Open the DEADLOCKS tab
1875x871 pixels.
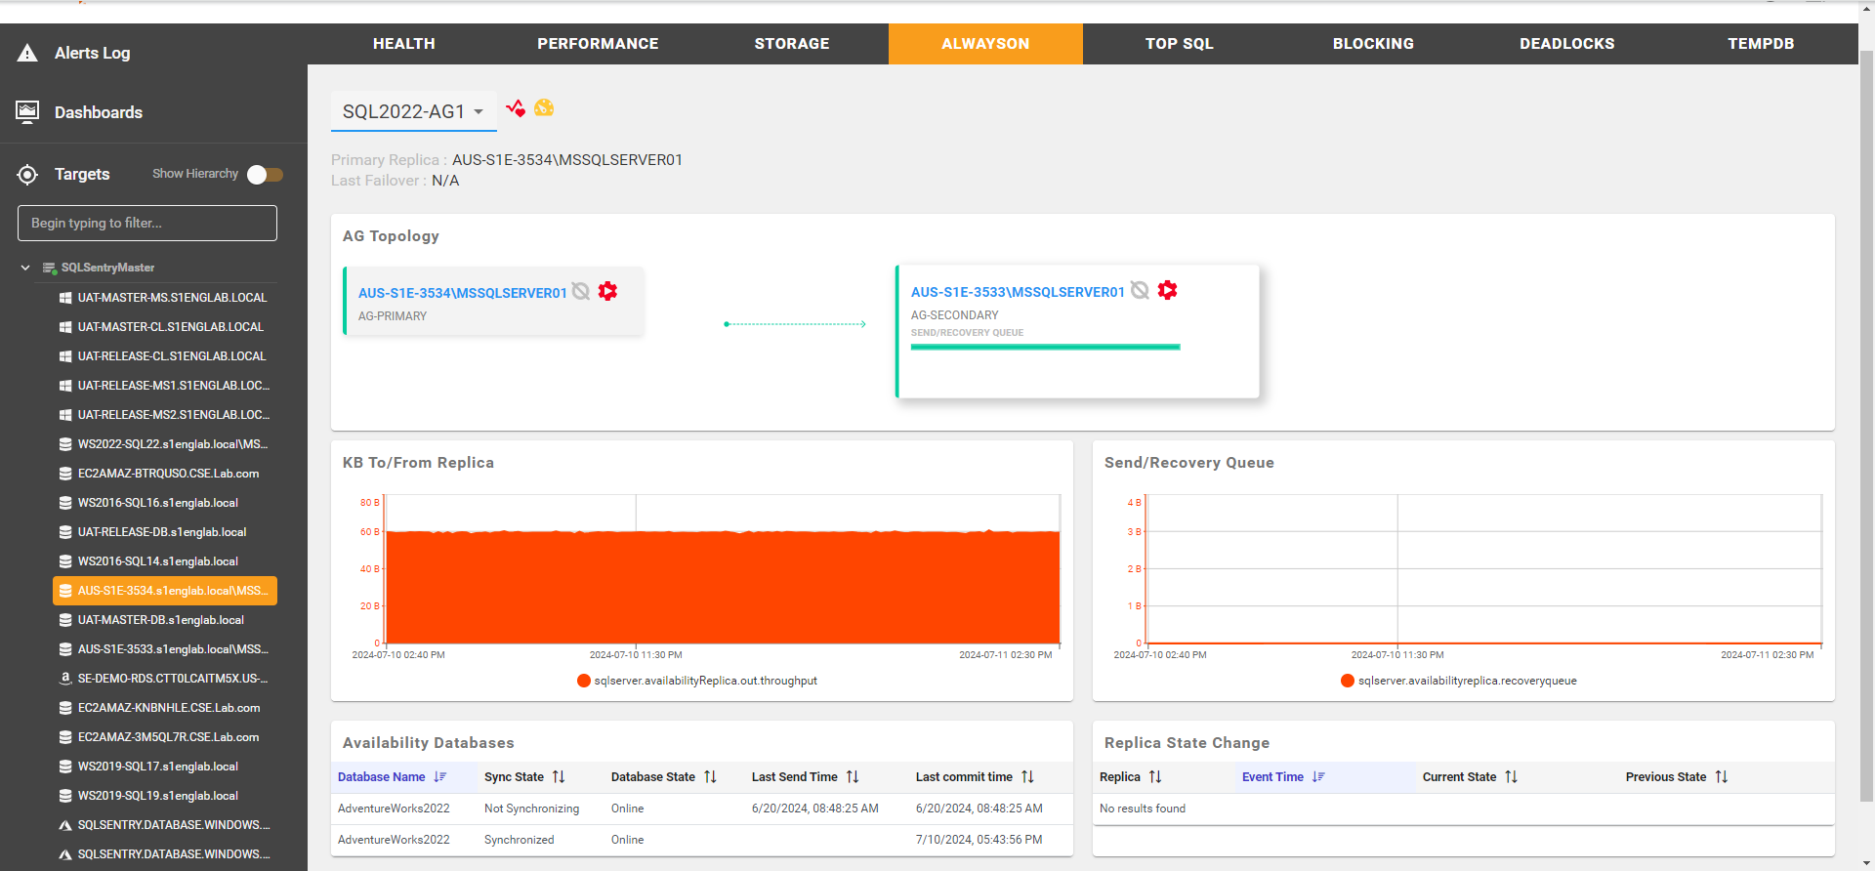[x=1566, y=44]
